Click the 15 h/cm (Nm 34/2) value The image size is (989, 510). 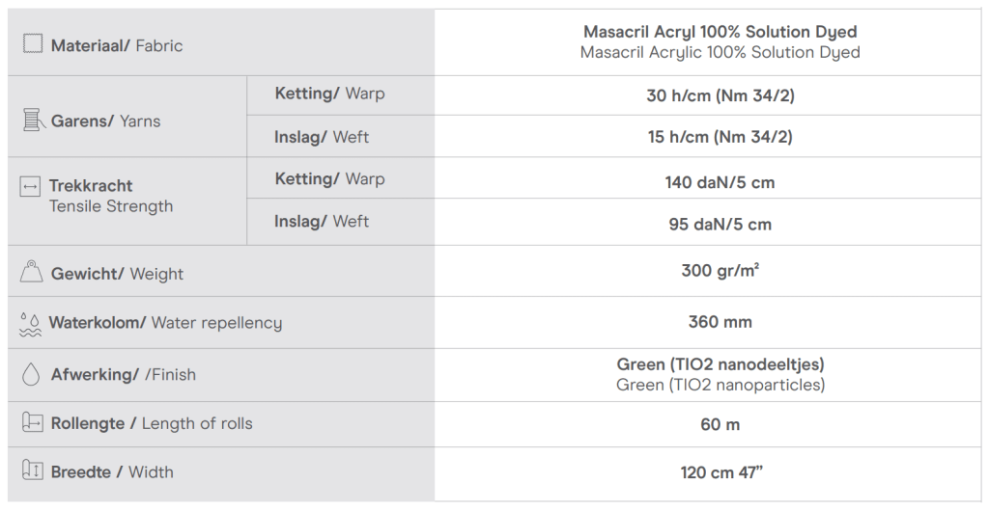pos(720,137)
